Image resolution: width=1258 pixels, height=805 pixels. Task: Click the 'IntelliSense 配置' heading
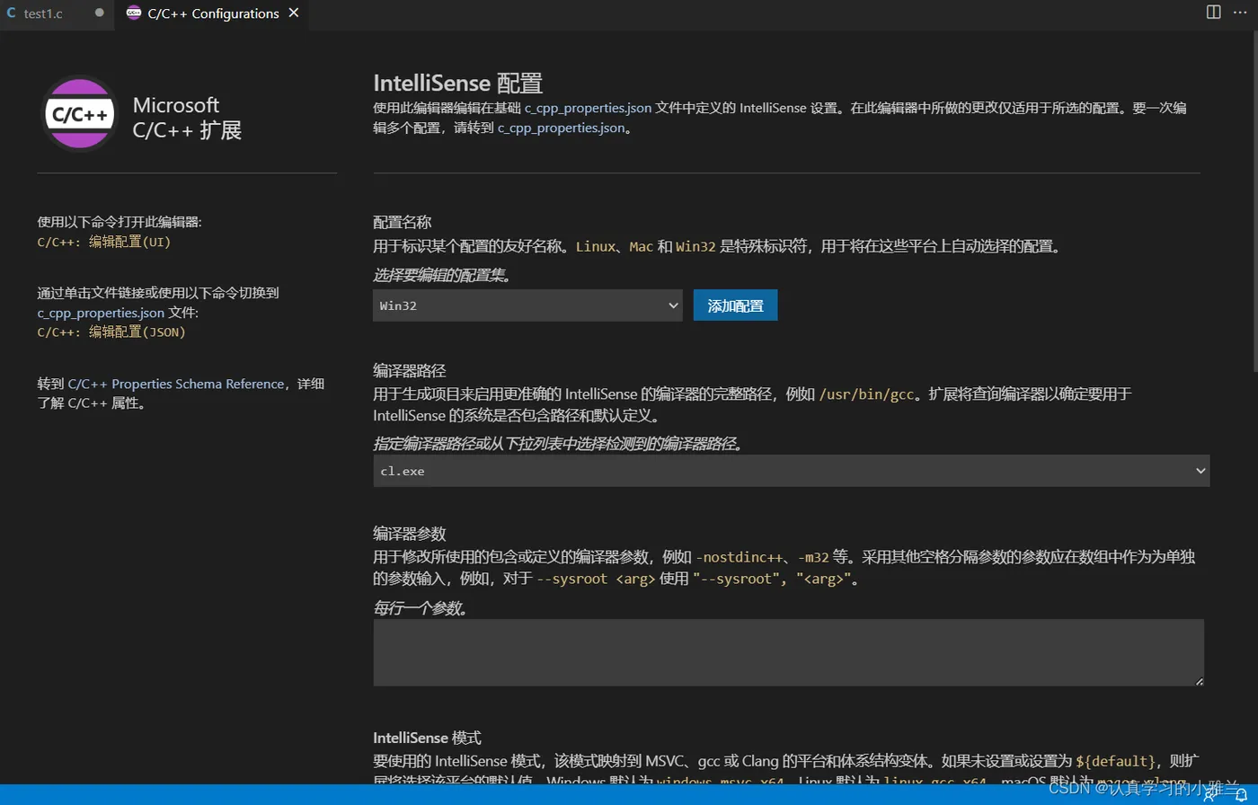tap(458, 84)
